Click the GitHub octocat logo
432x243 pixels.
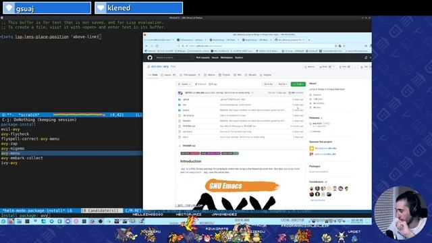(150, 57)
